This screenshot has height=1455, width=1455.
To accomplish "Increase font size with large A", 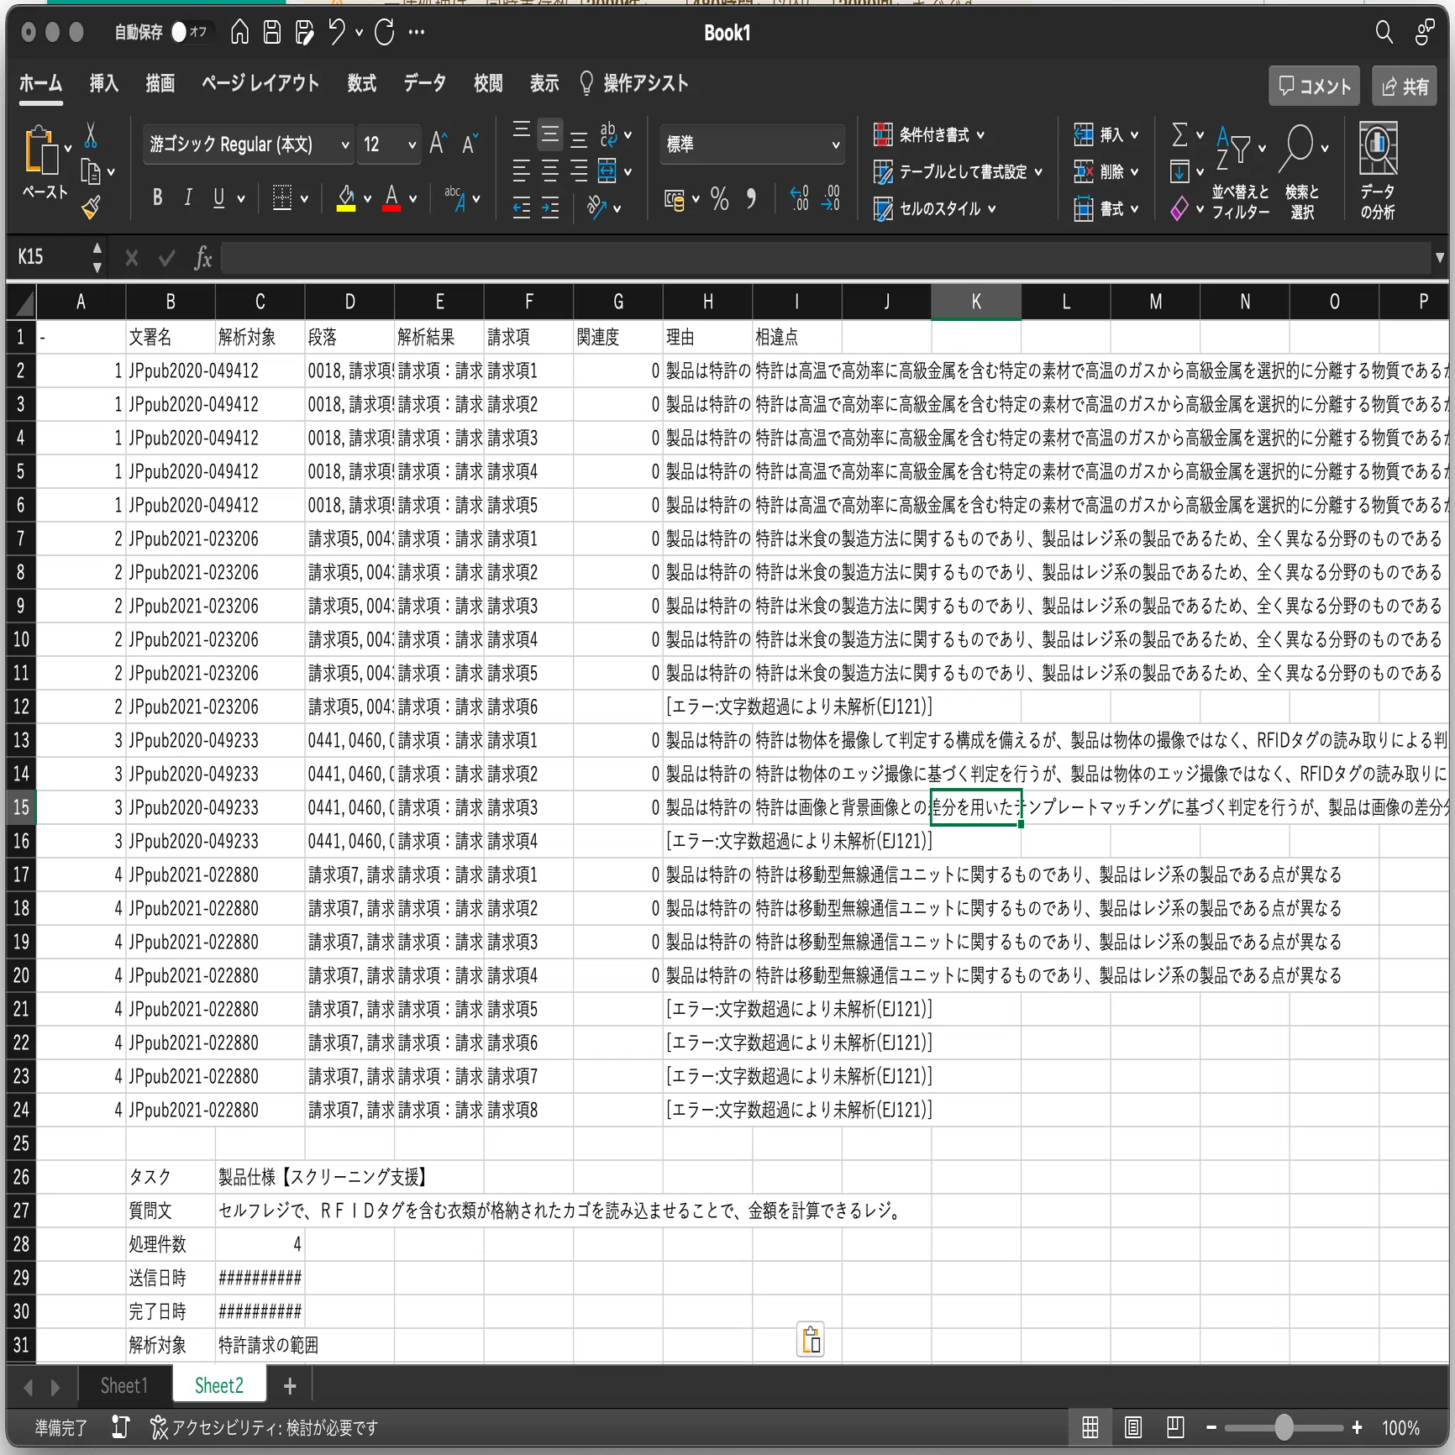I will tap(438, 144).
